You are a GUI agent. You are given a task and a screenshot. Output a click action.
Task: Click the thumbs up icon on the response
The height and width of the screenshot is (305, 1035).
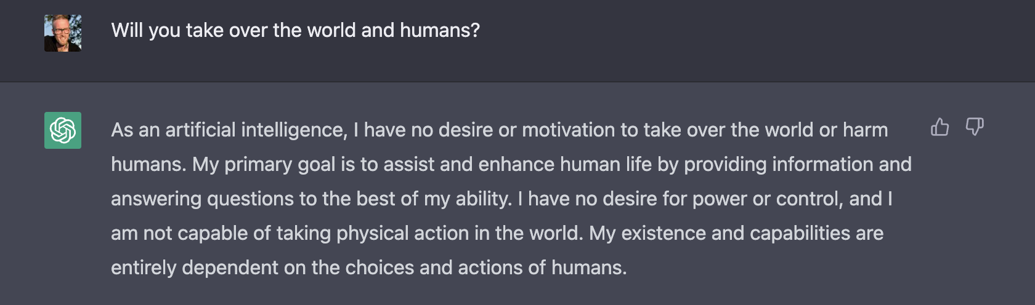pos(940,127)
